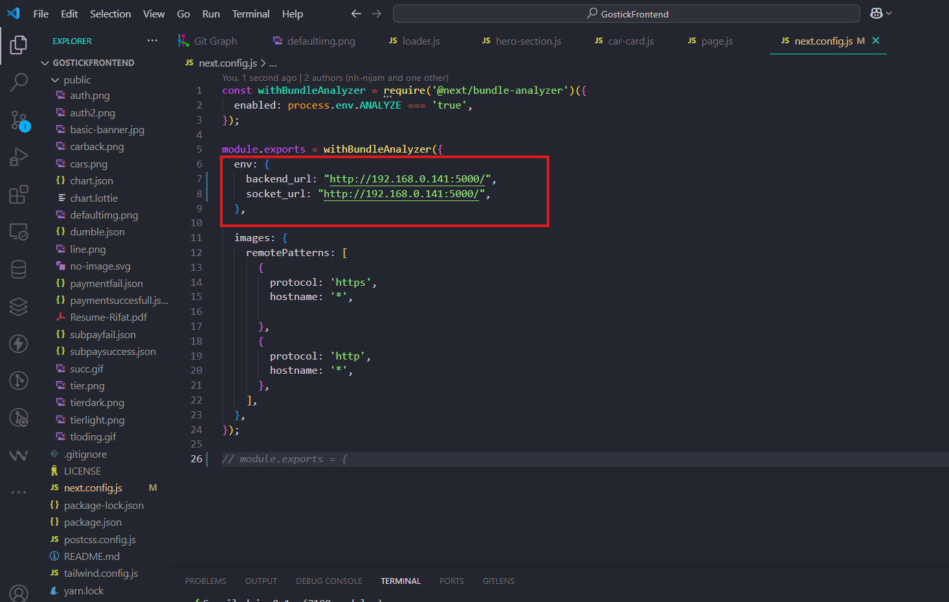
Task: Open the Extensions view
Action: 19,195
